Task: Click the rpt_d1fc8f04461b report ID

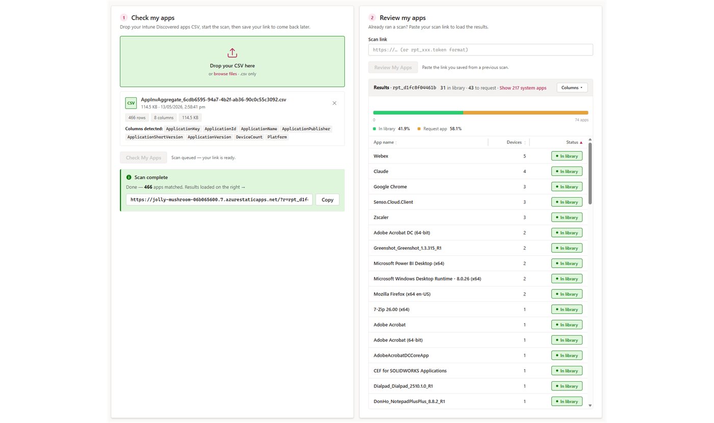Action: 414,88
